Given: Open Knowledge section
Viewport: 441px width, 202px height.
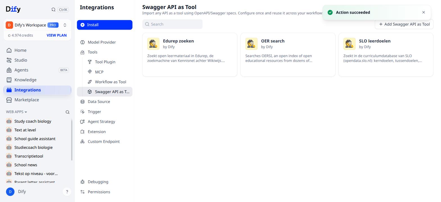Looking at the screenshot, I should [37, 80].
